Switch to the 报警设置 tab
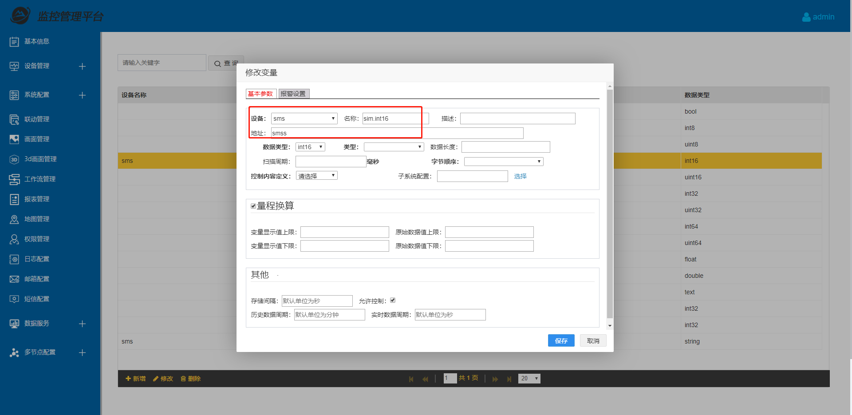 click(294, 94)
